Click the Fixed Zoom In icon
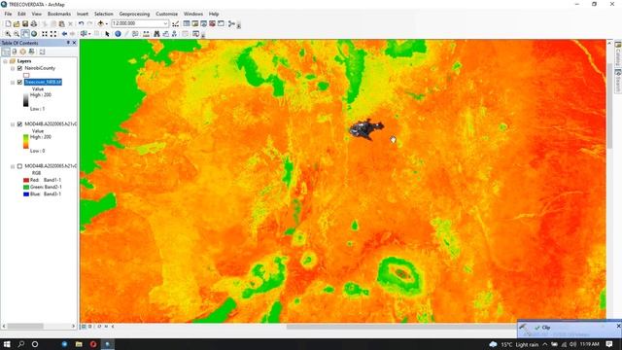The width and height of the screenshot is (622, 350). [x=45, y=34]
